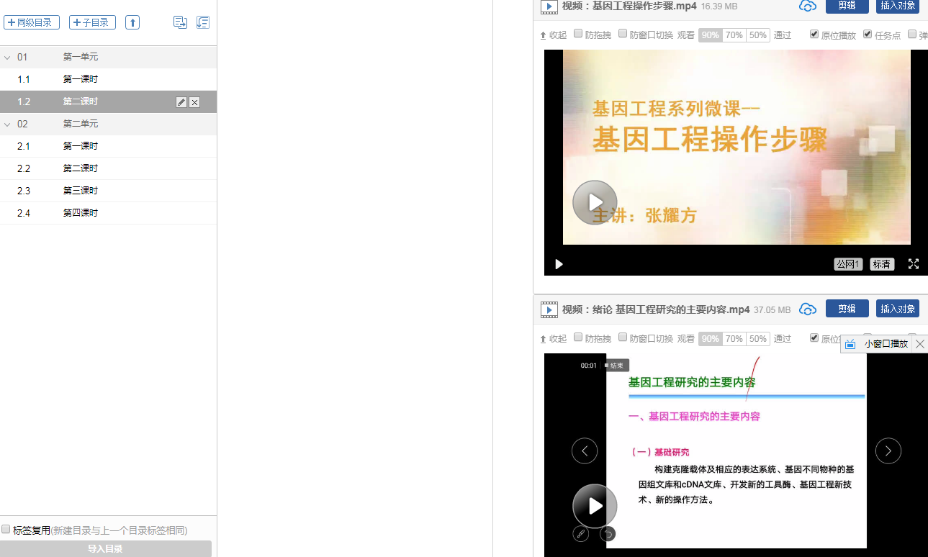928x557 pixels.
Task: Open lesson 2.1 第一课时
Action: pyautogui.click(x=108, y=146)
